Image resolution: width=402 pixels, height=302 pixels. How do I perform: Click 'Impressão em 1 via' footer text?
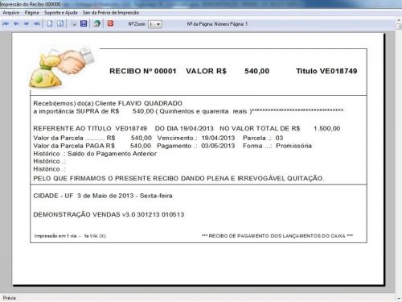[55, 236]
